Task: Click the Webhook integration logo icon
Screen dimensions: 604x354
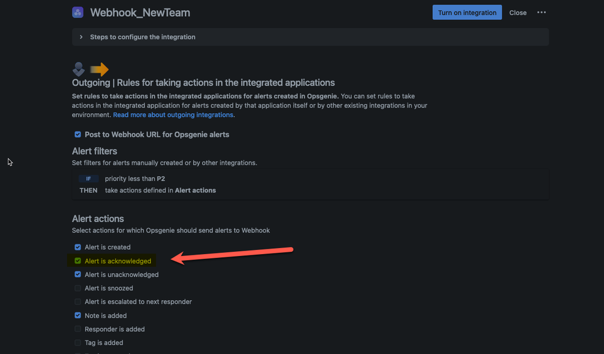Action: [78, 12]
